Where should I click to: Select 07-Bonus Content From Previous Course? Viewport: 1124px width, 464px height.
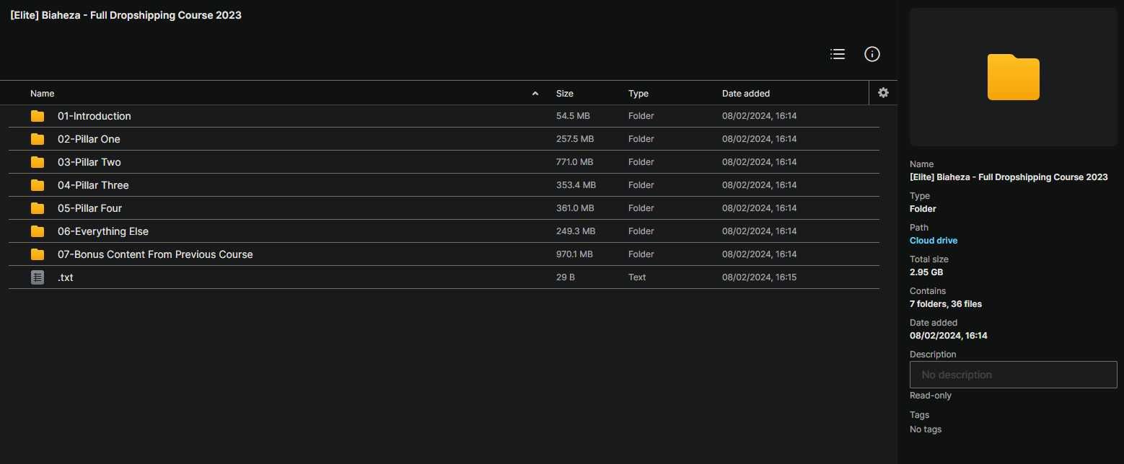155,254
